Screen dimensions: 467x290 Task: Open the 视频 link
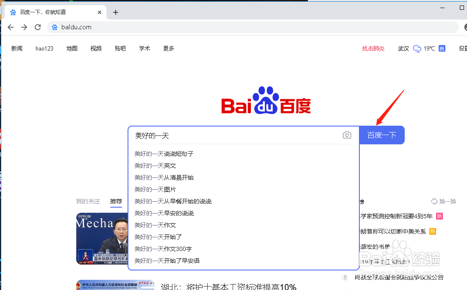click(x=96, y=48)
